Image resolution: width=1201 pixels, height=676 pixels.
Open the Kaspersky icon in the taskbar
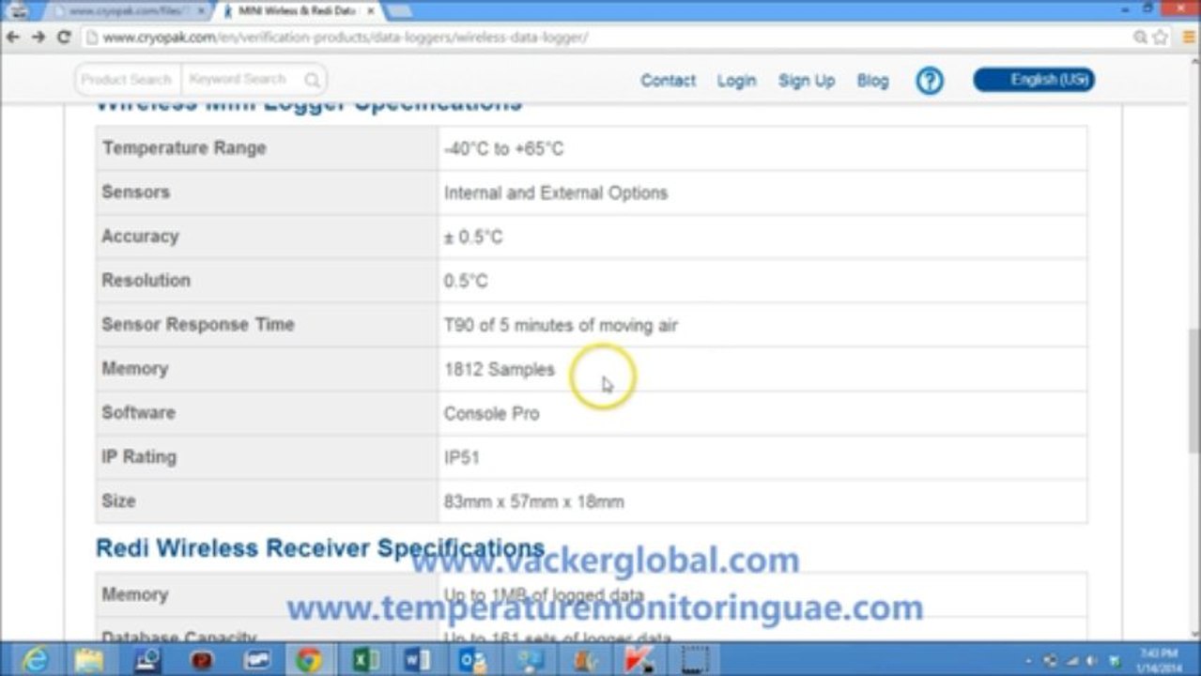pos(639,660)
